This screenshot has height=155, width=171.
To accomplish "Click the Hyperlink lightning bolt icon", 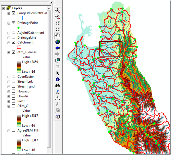I will (x=57, y=104).
